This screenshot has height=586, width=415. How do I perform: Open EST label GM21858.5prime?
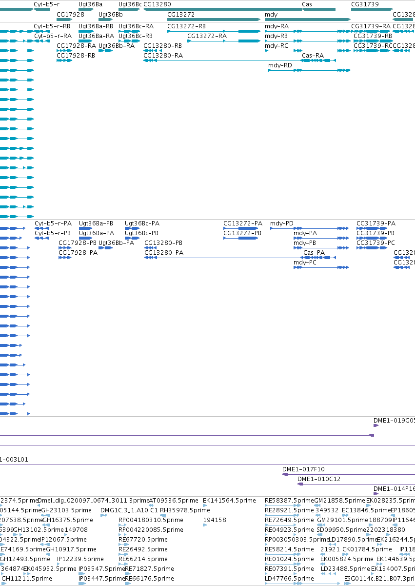(x=339, y=500)
